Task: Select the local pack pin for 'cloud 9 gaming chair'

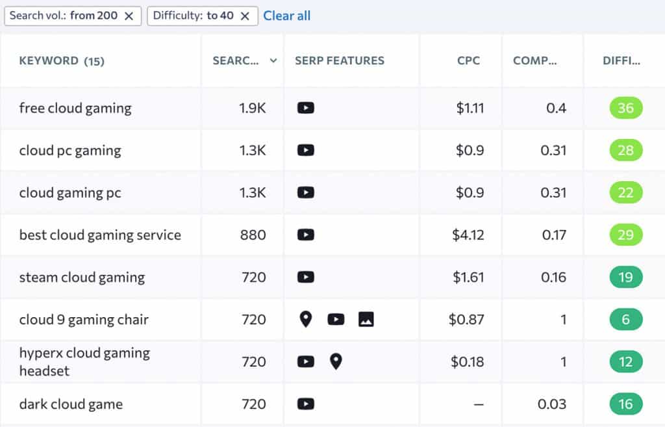Action: coord(305,319)
